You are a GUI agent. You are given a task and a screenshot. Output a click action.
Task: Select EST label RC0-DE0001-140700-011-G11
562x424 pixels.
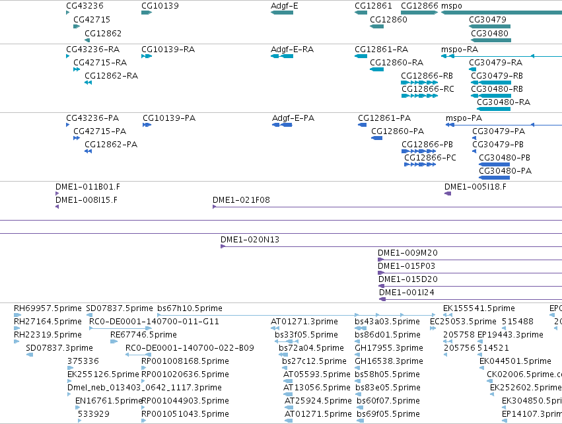[x=154, y=322]
